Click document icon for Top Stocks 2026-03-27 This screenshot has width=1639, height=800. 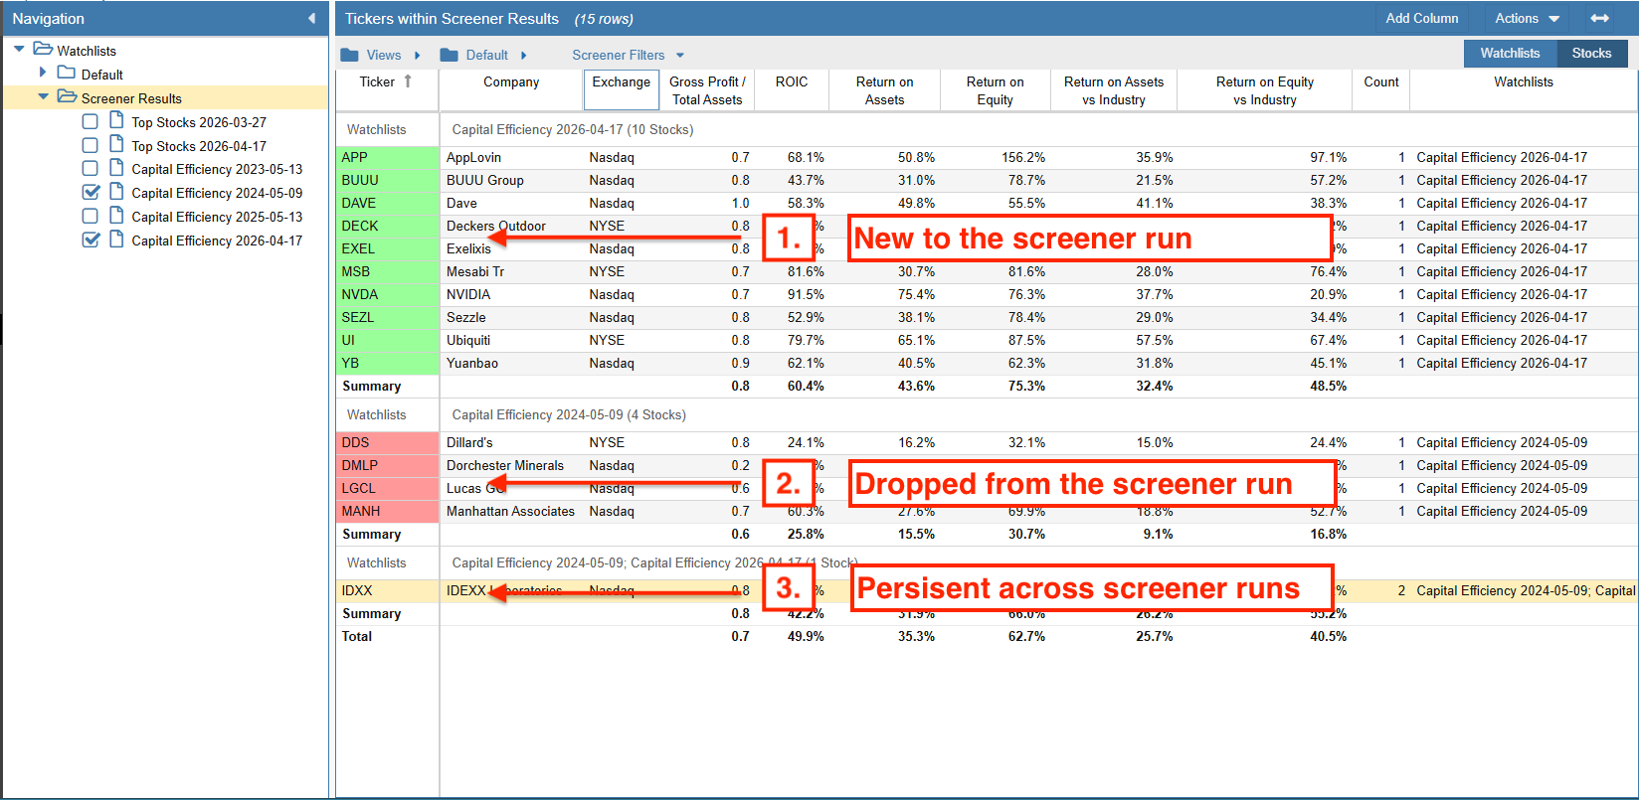coord(116,121)
